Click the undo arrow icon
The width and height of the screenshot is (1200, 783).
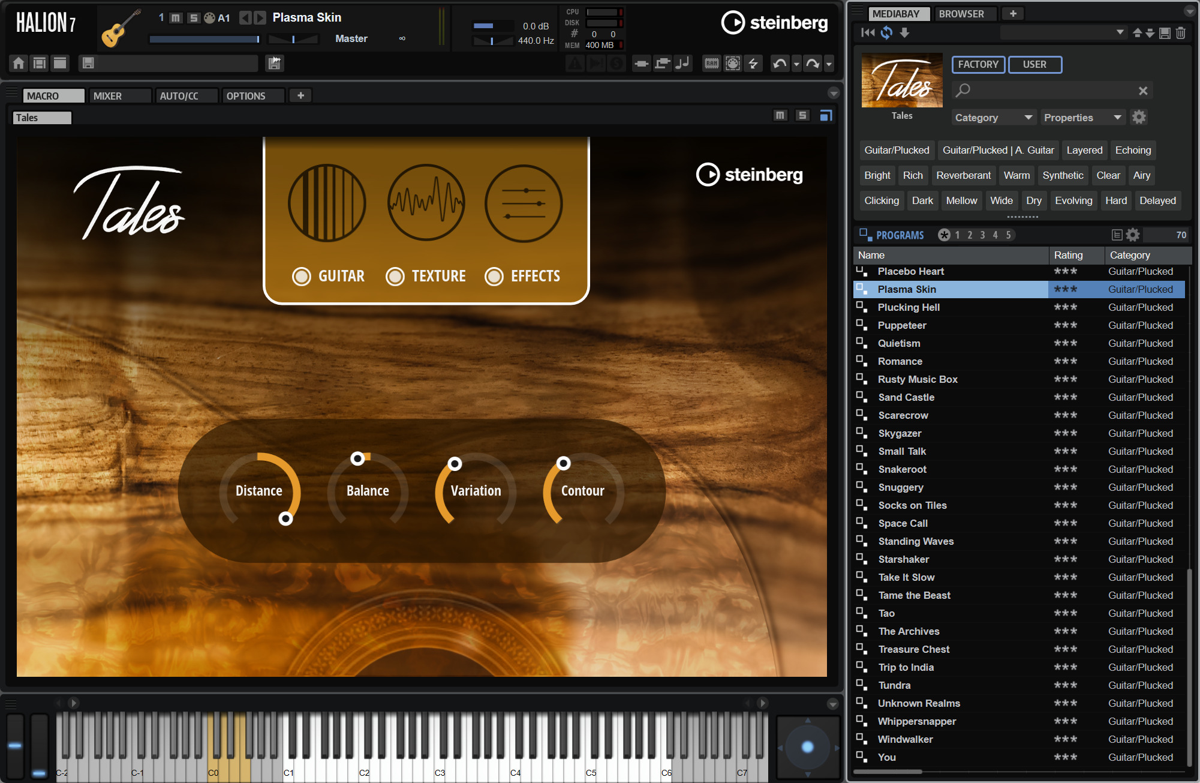click(780, 63)
